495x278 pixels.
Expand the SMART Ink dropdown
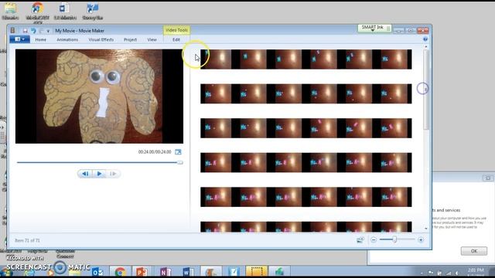pos(373,30)
